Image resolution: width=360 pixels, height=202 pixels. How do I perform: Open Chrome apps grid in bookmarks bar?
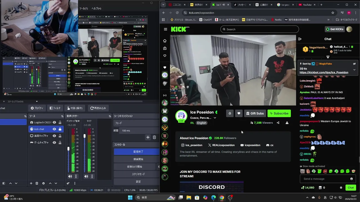point(163,20)
